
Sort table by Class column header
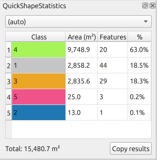(39, 37)
